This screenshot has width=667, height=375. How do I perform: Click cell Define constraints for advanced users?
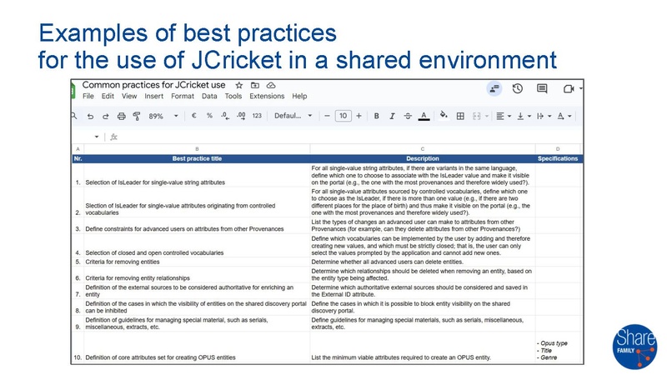(x=197, y=226)
